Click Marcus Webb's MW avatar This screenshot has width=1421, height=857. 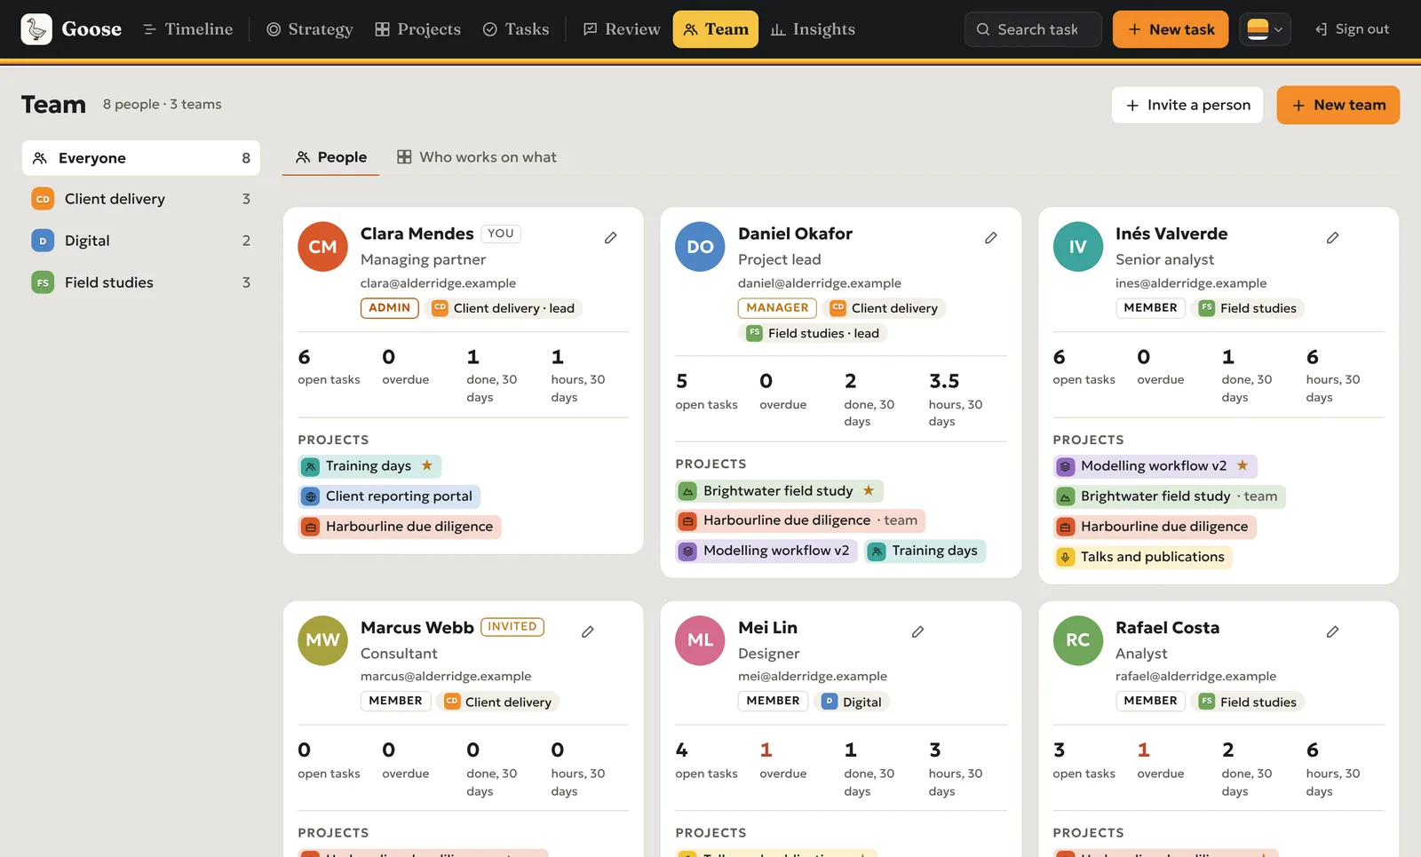coord(322,640)
